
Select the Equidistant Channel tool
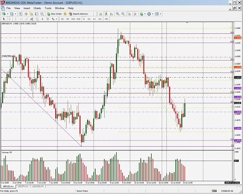[x=32, y=19]
